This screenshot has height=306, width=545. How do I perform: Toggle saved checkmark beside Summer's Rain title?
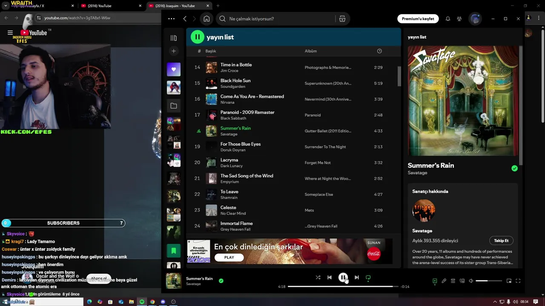tap(514, 168)
